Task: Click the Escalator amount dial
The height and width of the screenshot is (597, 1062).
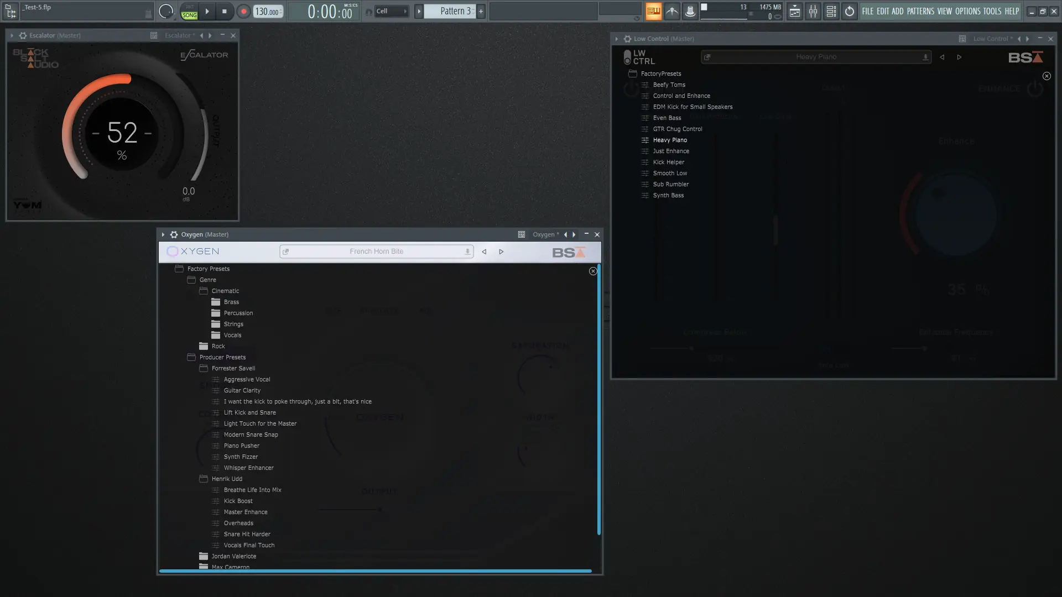Action: coord(122,134)
